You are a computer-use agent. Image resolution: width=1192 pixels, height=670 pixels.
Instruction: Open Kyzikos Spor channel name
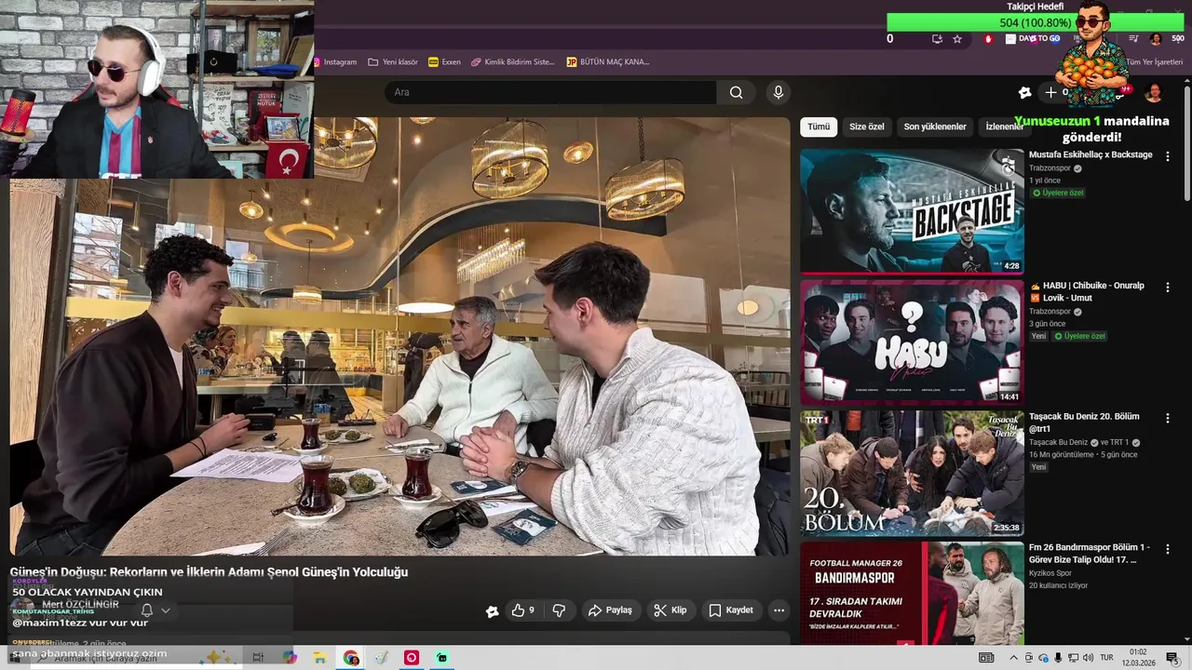tap(1050, 573)
